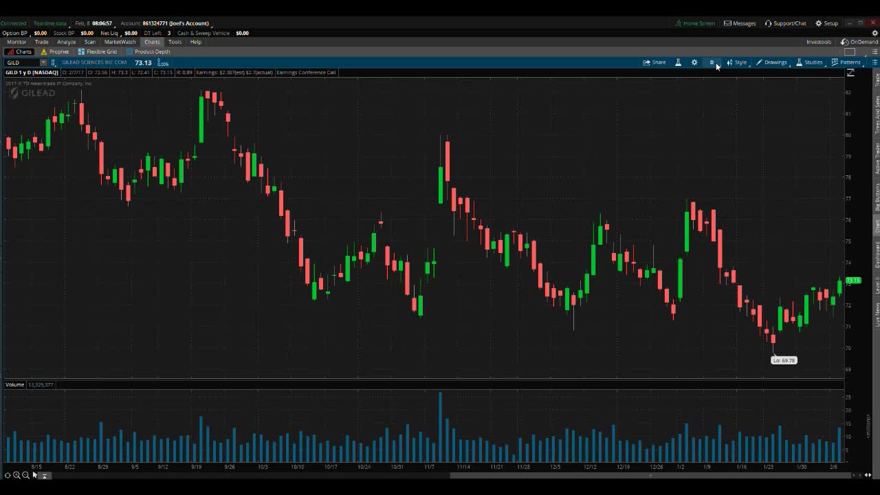Screen dimensions: 880x495
Task: Click the GILD 1 y D (NASDAQ) chart label
Action: tap(32, 72)
